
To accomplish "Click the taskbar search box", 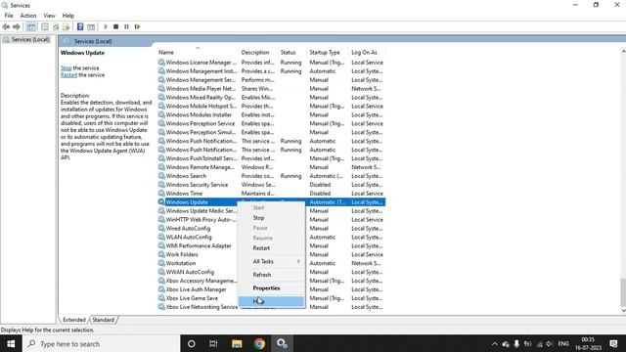I will tap(101, 343).
